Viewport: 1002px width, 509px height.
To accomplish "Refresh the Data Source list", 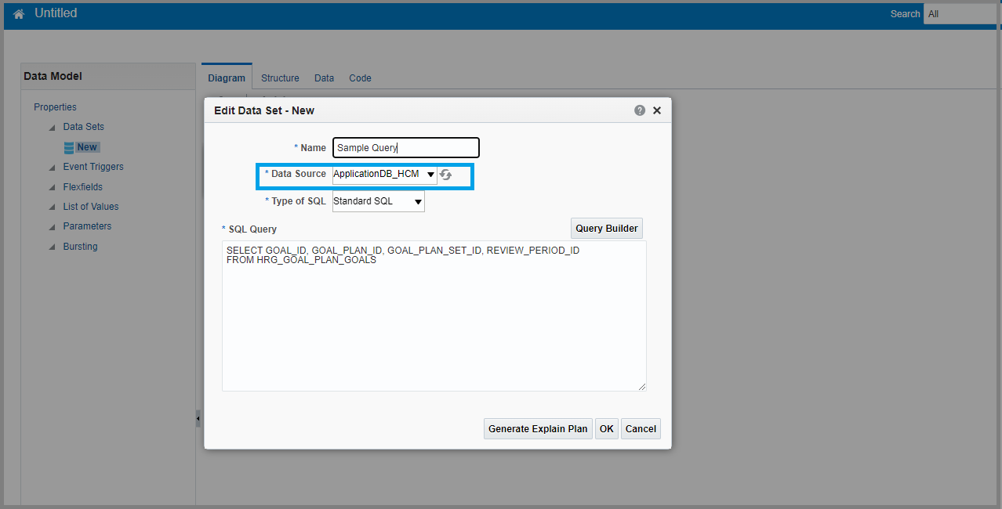I will point(447,175).
